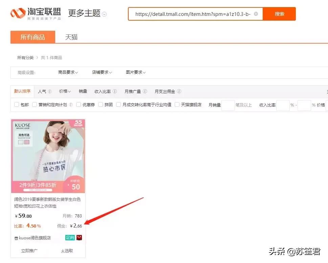Viewport: 328px width, 263px height.
Task: Click the info icon beside 收入比率
Action: pos(115,91)
